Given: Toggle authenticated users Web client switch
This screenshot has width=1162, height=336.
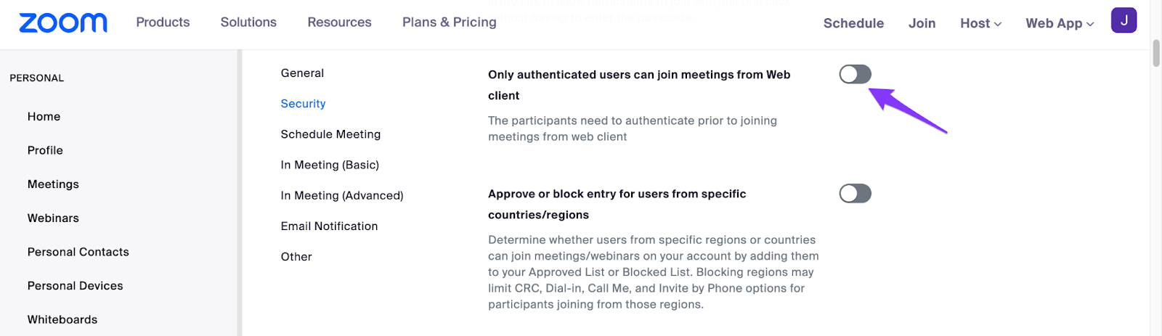Looking at the screenshot, I should (855, 74).
